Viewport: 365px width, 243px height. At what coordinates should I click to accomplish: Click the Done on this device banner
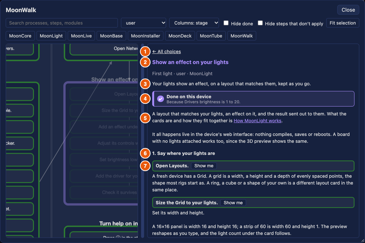point(253,99)
